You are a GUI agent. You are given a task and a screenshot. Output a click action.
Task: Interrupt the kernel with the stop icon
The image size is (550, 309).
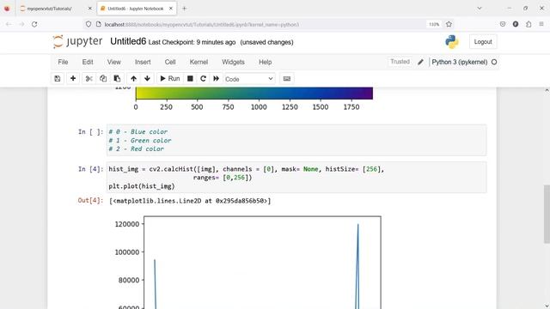190,78
